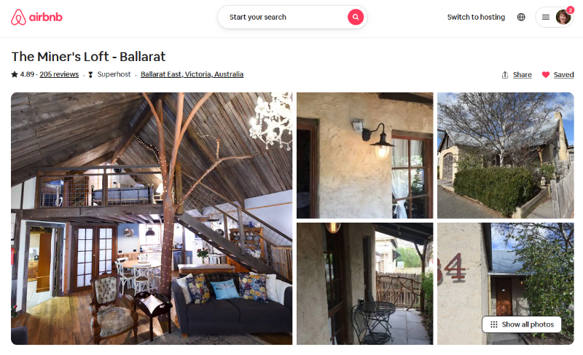Image resolution: width=583 pixels, height=355 pixels.
Task: Click the red search magnifier button
Action: [356, 17]
